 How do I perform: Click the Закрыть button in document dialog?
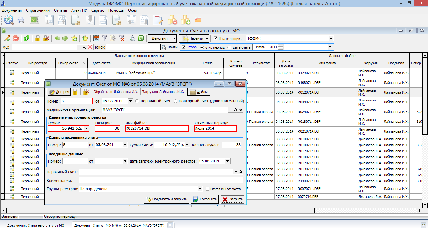coord(233,199)
